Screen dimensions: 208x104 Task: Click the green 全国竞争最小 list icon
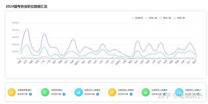[x=45, y=92]
